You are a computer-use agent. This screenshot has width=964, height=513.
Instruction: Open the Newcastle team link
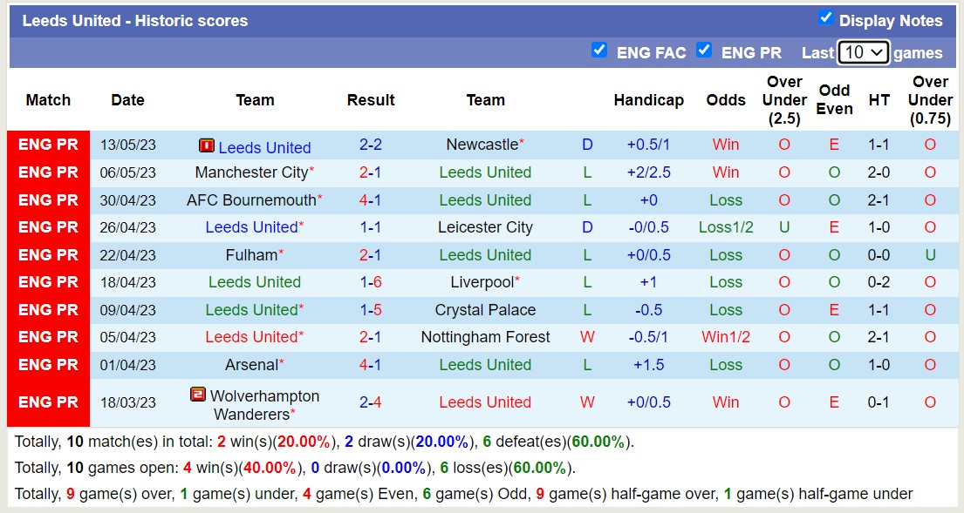pos(480,145)
